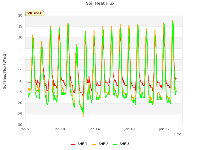This screenshot has height=150, width=201.
Task: Click the SHF 1 legend label
Action: click(x=82, y=144)
